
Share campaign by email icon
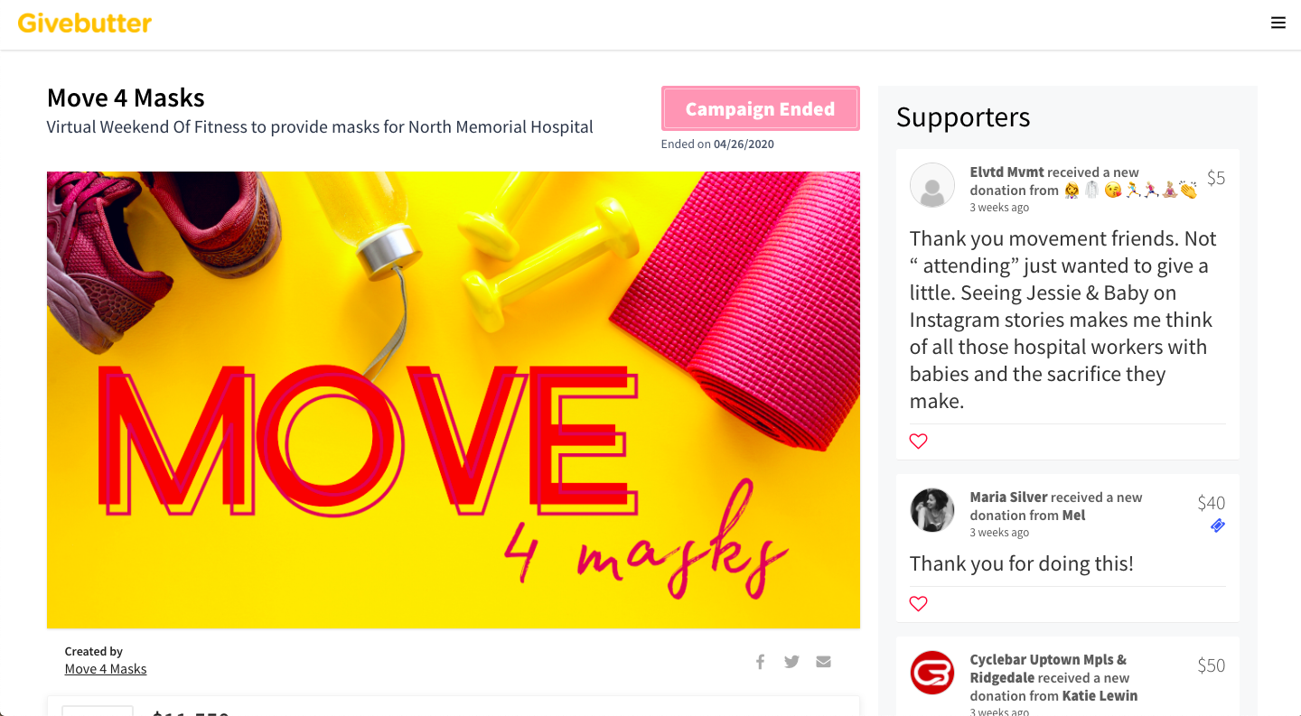point(823,662)
